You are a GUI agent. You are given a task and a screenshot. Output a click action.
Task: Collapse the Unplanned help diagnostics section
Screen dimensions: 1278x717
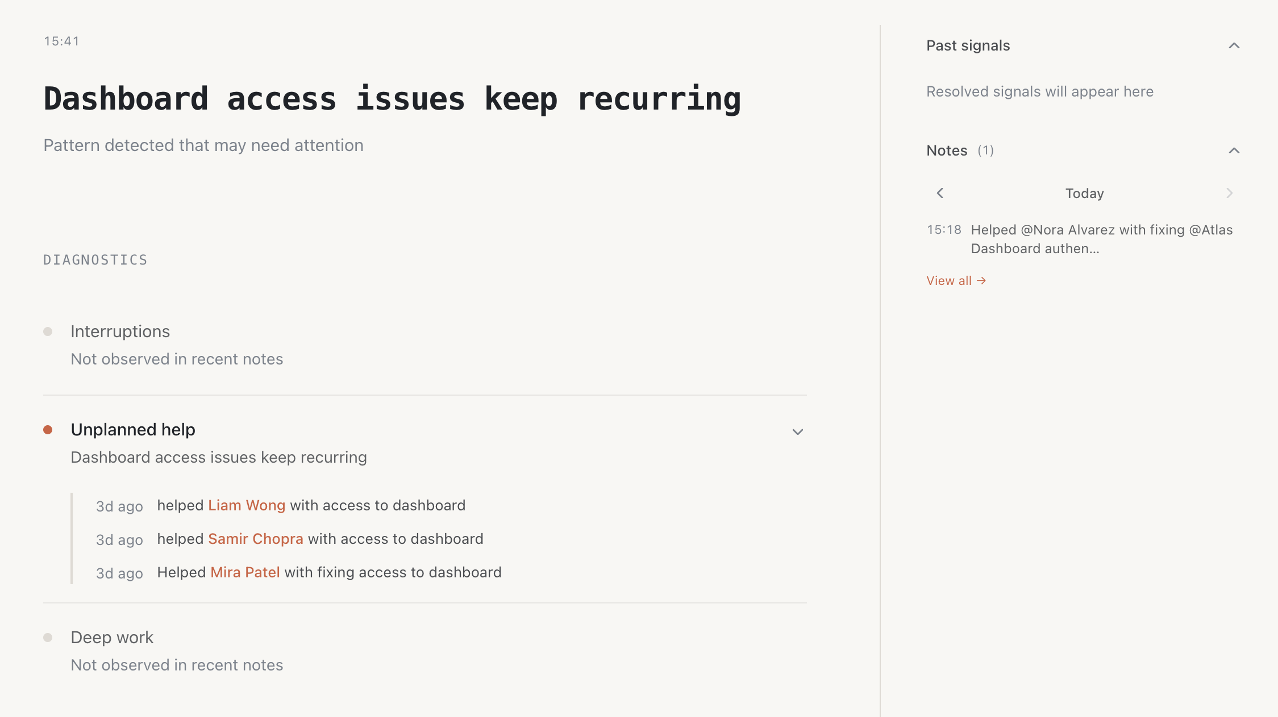pos(797,431)
